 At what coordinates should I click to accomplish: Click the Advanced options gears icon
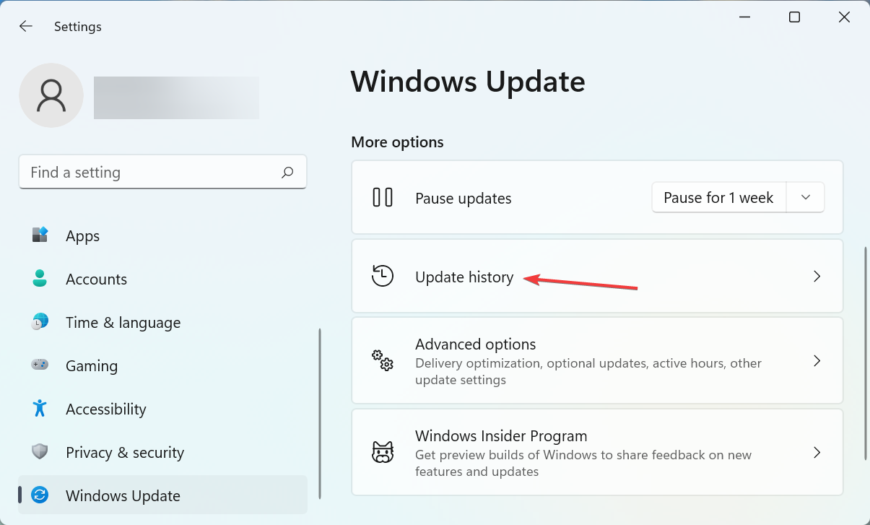(x=383, y=360)
